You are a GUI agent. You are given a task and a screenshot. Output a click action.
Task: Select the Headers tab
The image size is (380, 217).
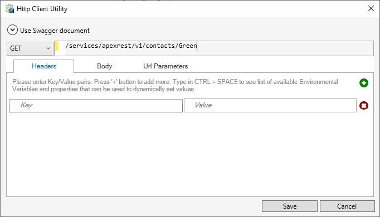[x=44, y=66]
